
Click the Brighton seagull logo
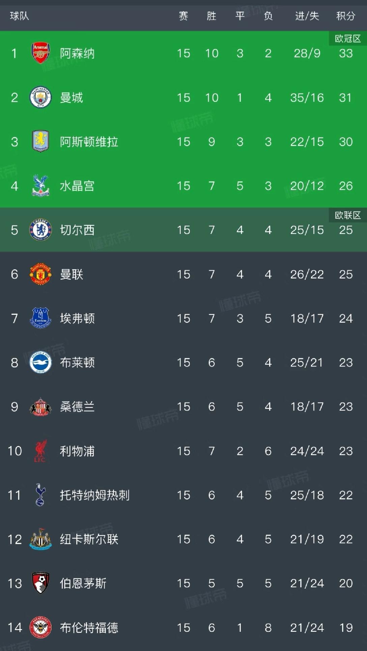click(x=40, y=362)
